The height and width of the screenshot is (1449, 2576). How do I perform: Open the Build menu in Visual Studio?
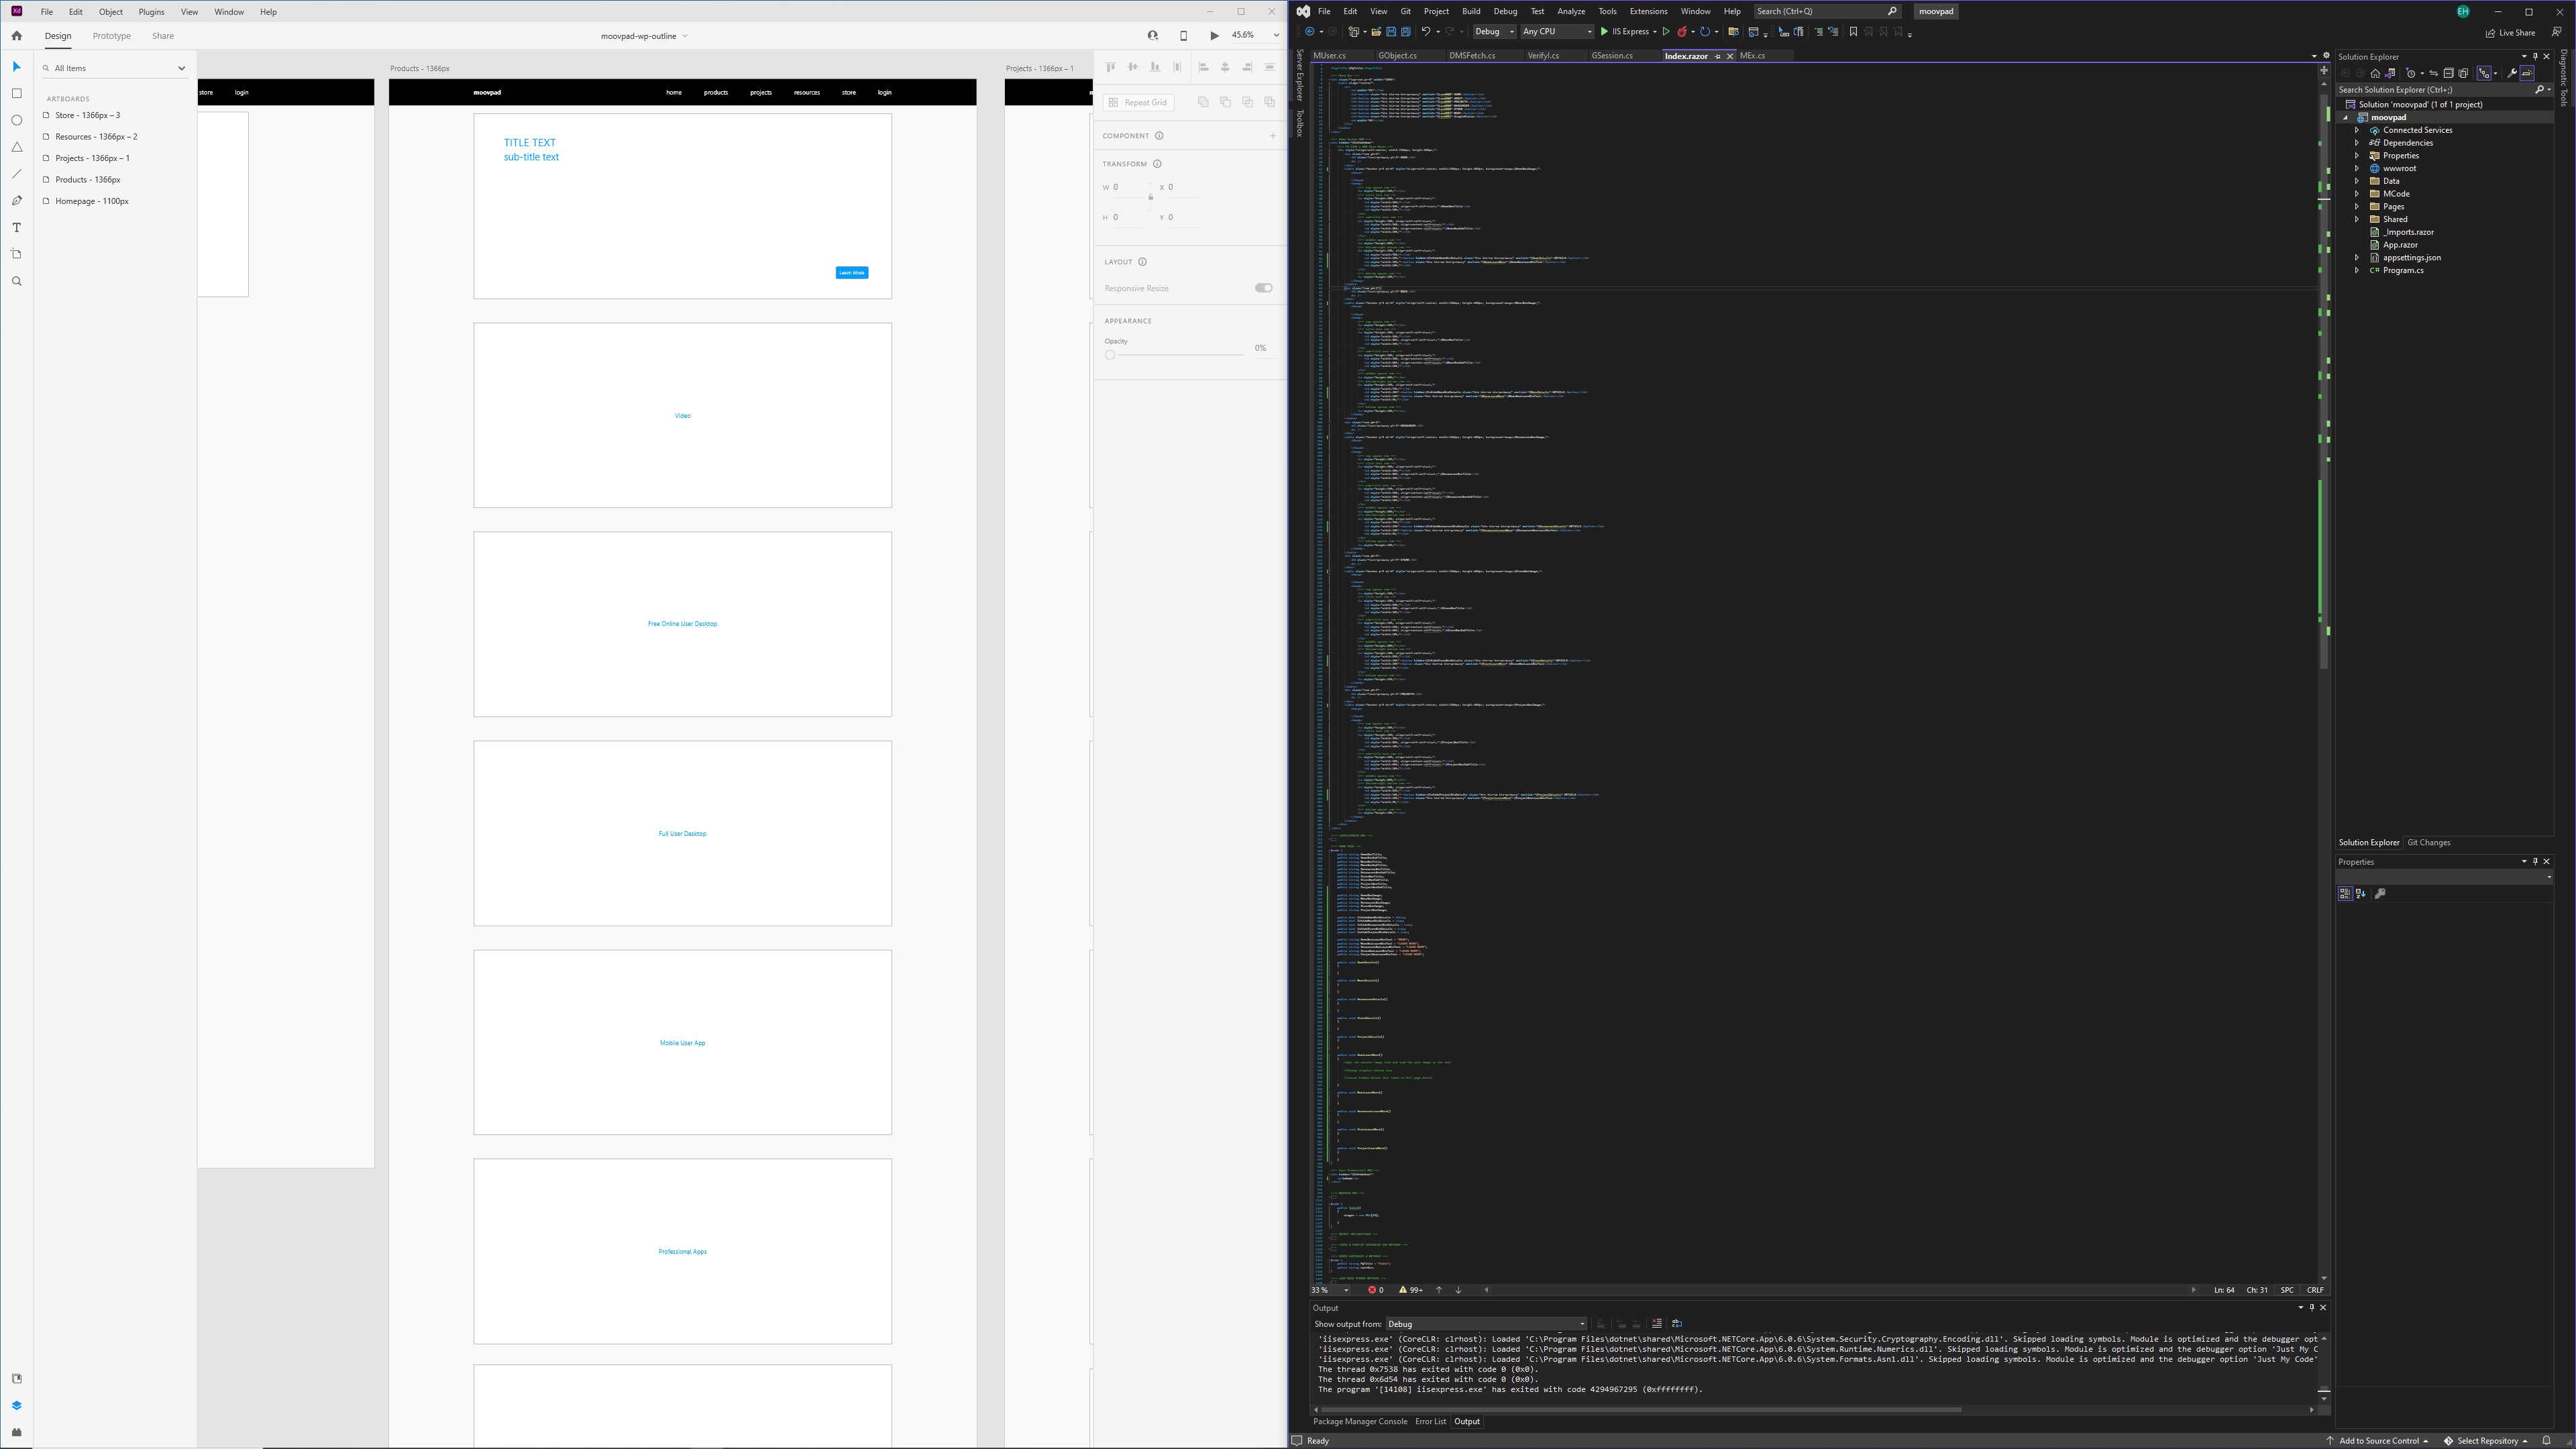click(1470, 12)
